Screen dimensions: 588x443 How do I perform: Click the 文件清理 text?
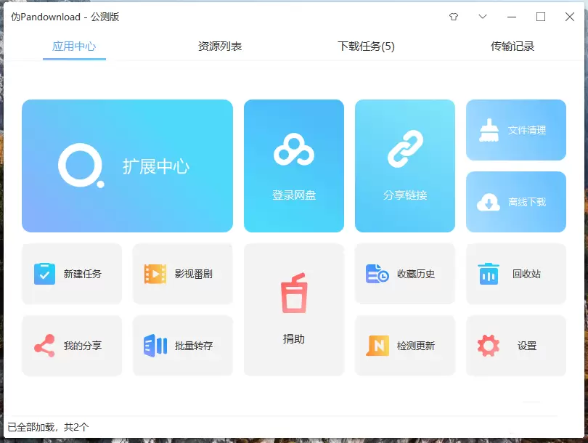click(x=527, y=130)
